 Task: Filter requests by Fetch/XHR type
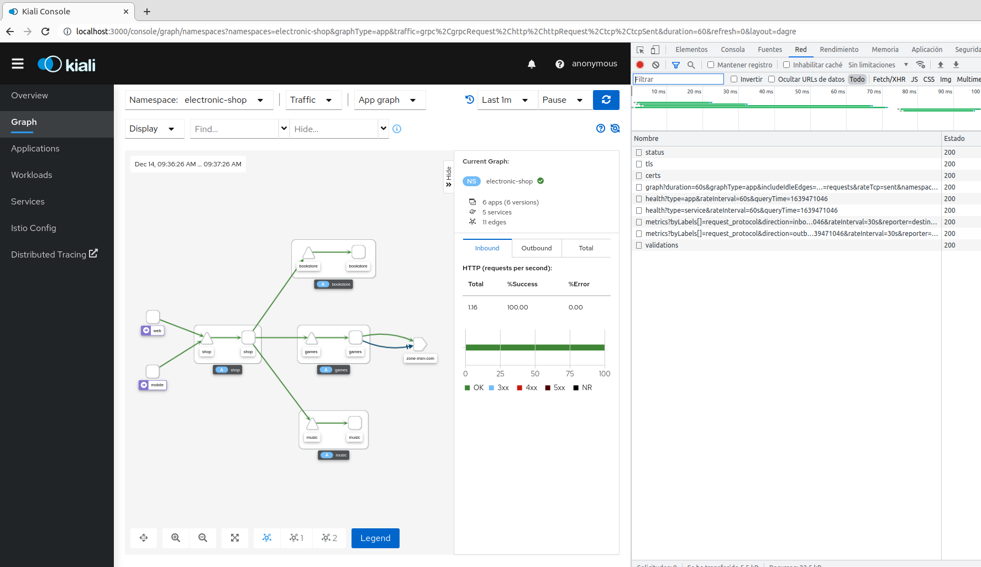pyautogui.click(x=888, y=79)
